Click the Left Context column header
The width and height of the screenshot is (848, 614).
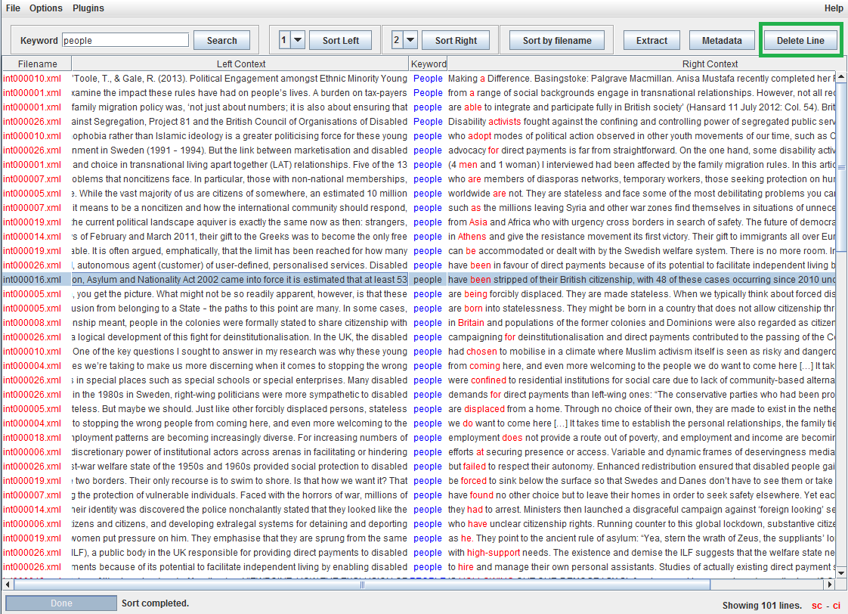point(240,64)
